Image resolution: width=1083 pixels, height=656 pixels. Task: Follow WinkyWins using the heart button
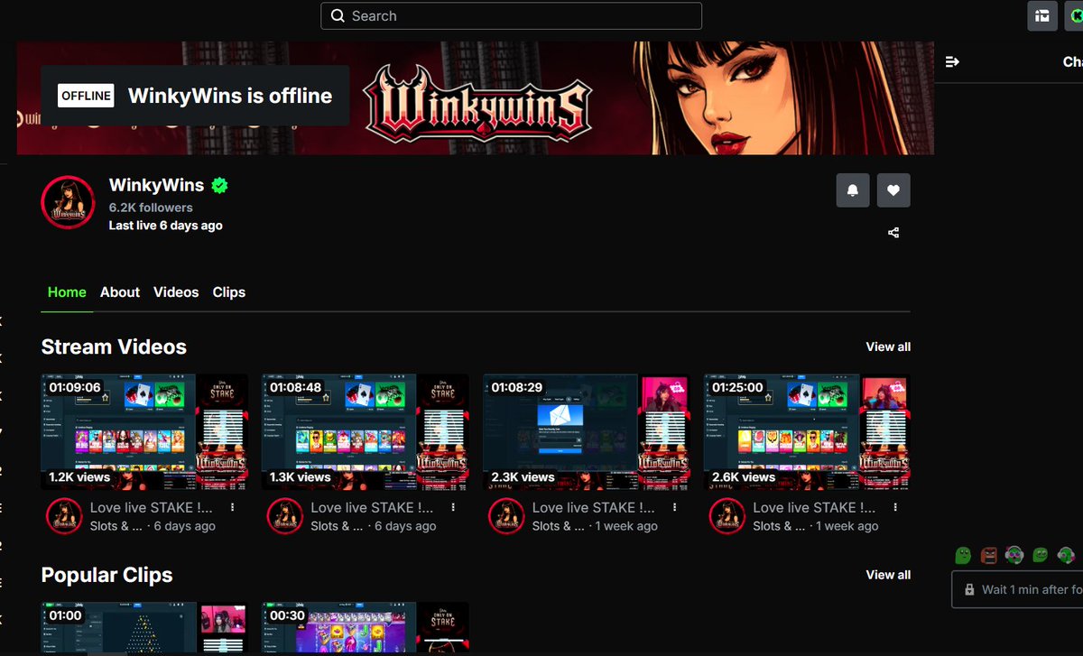point(893,190)
